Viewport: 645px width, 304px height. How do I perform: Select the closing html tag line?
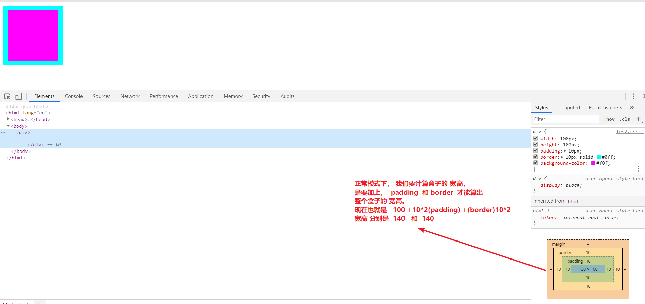16,158
